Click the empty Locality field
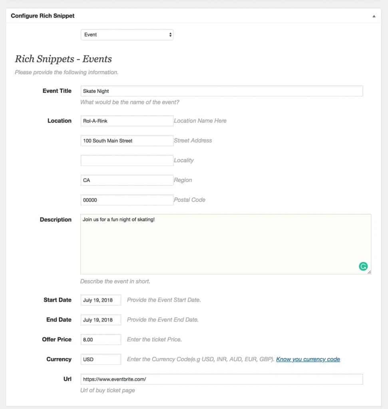388x409 pixels. click(x=127, y=161)
